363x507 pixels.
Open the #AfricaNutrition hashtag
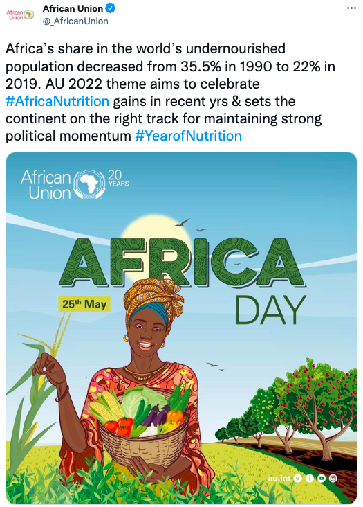click(57, 101)
